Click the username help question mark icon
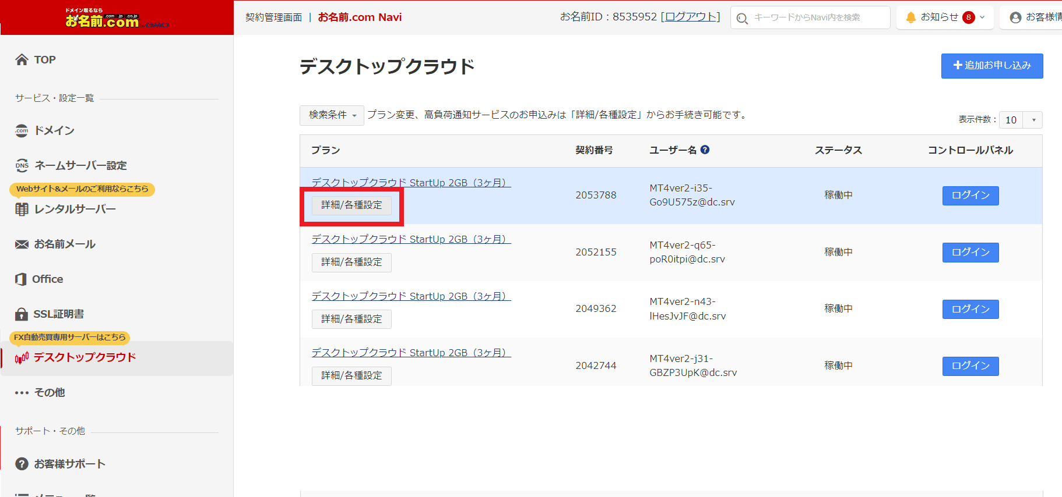This screenshot has width=1062, height=497. point(705,150)
